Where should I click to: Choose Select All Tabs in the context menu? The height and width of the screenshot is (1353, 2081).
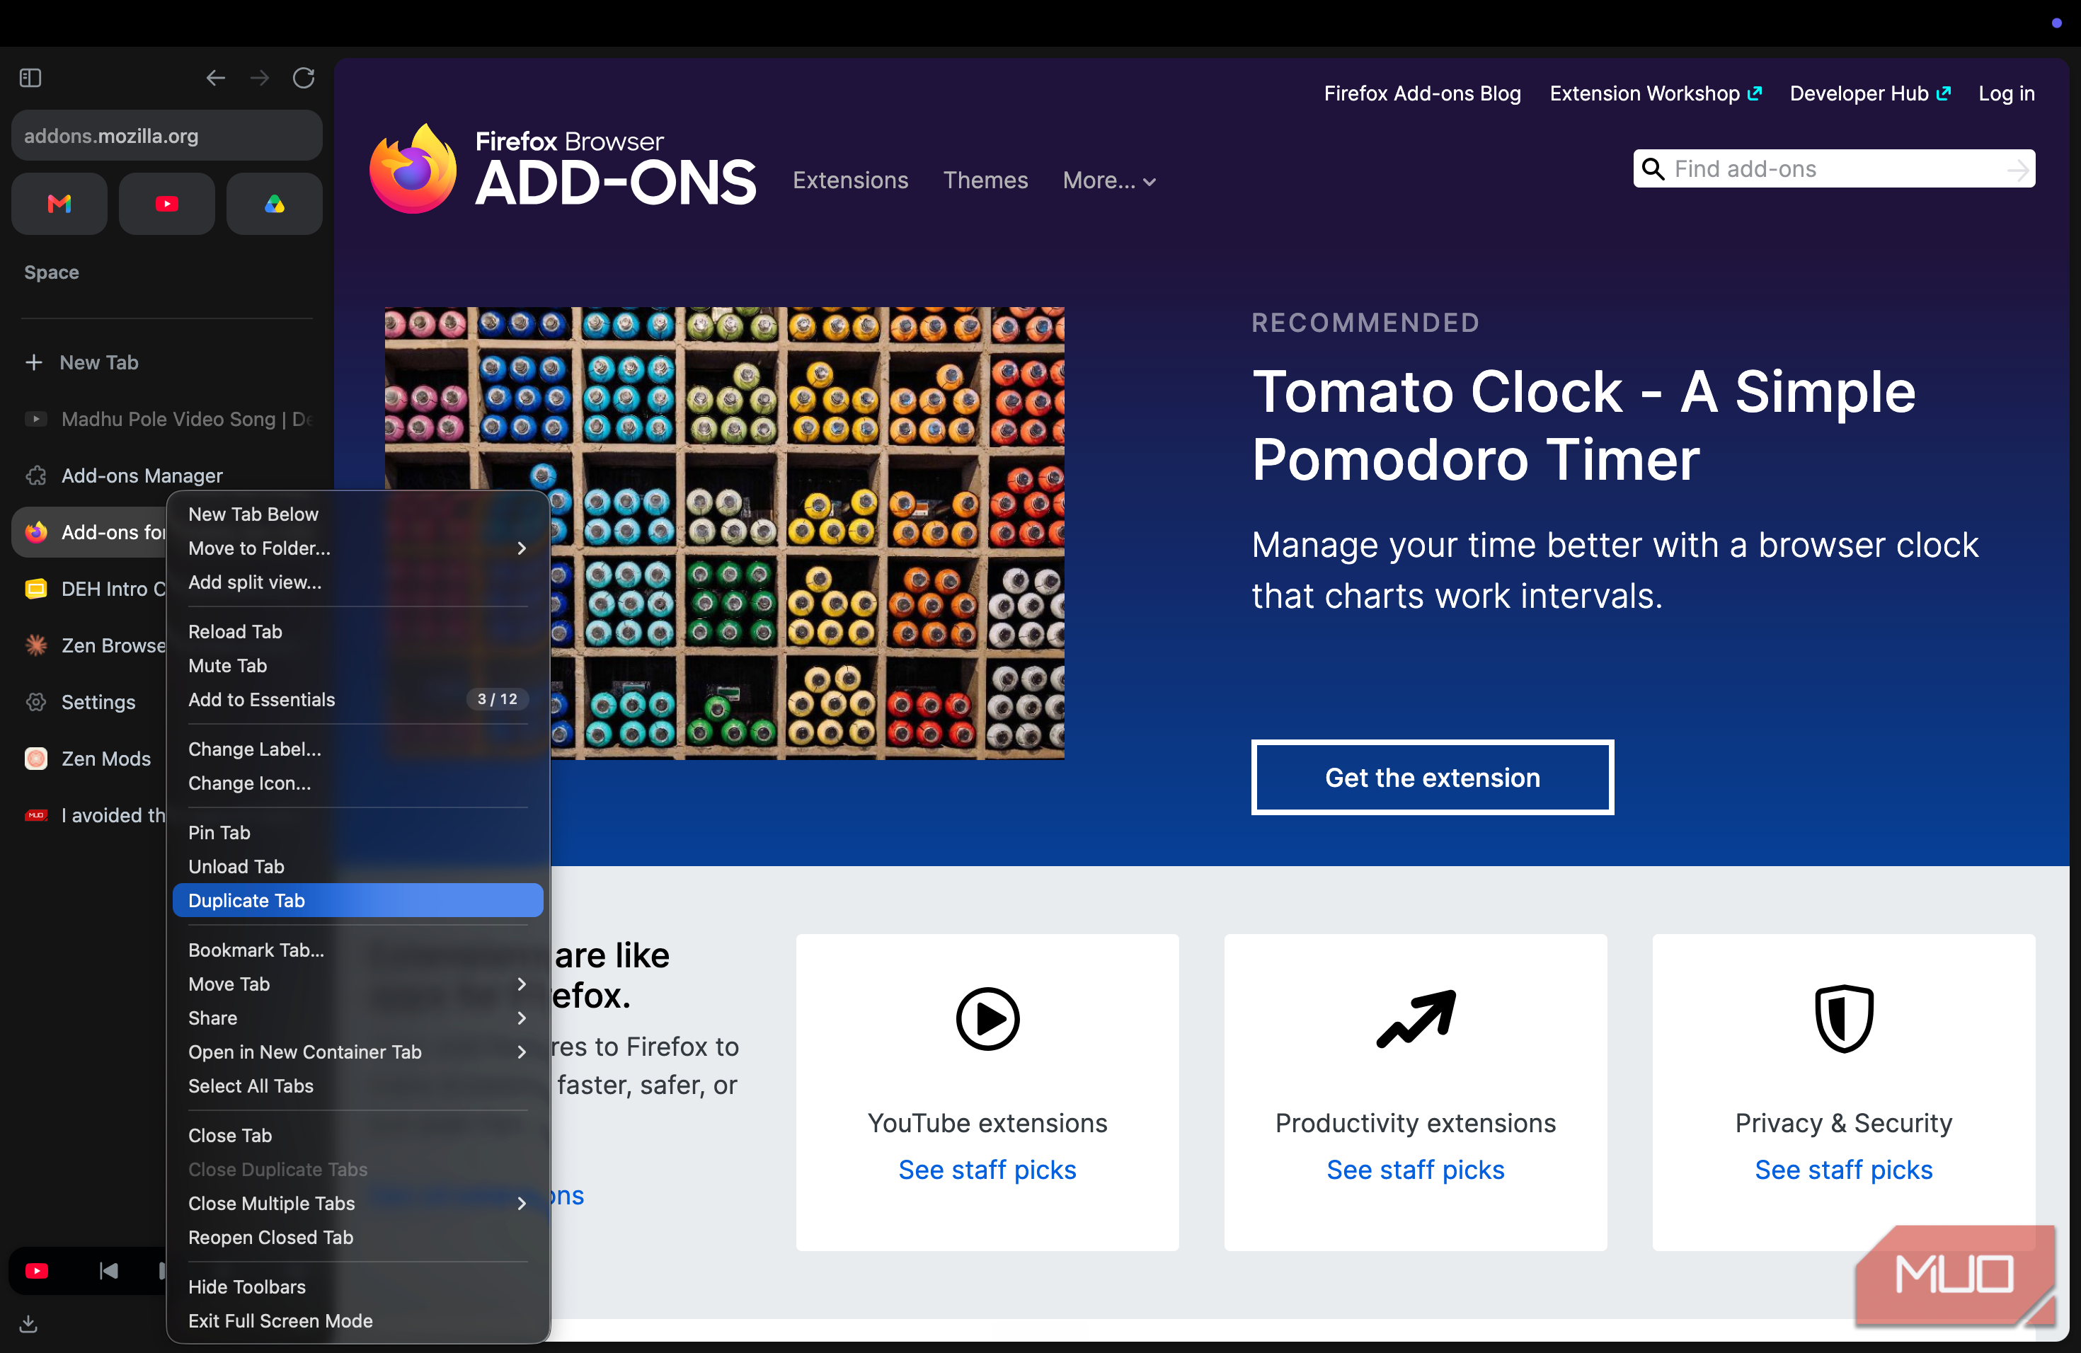click(358, 1086)
